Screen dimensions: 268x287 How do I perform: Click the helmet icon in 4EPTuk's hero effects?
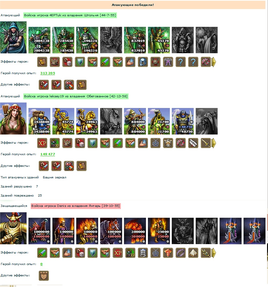point(143,62)
